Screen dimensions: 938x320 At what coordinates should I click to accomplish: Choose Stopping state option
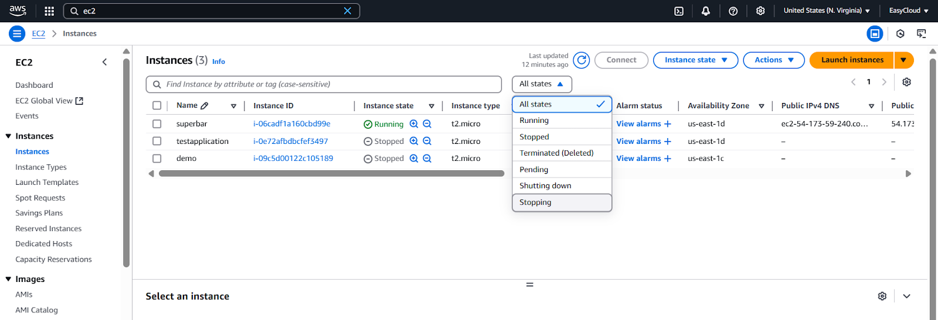(x=562, y=202)
